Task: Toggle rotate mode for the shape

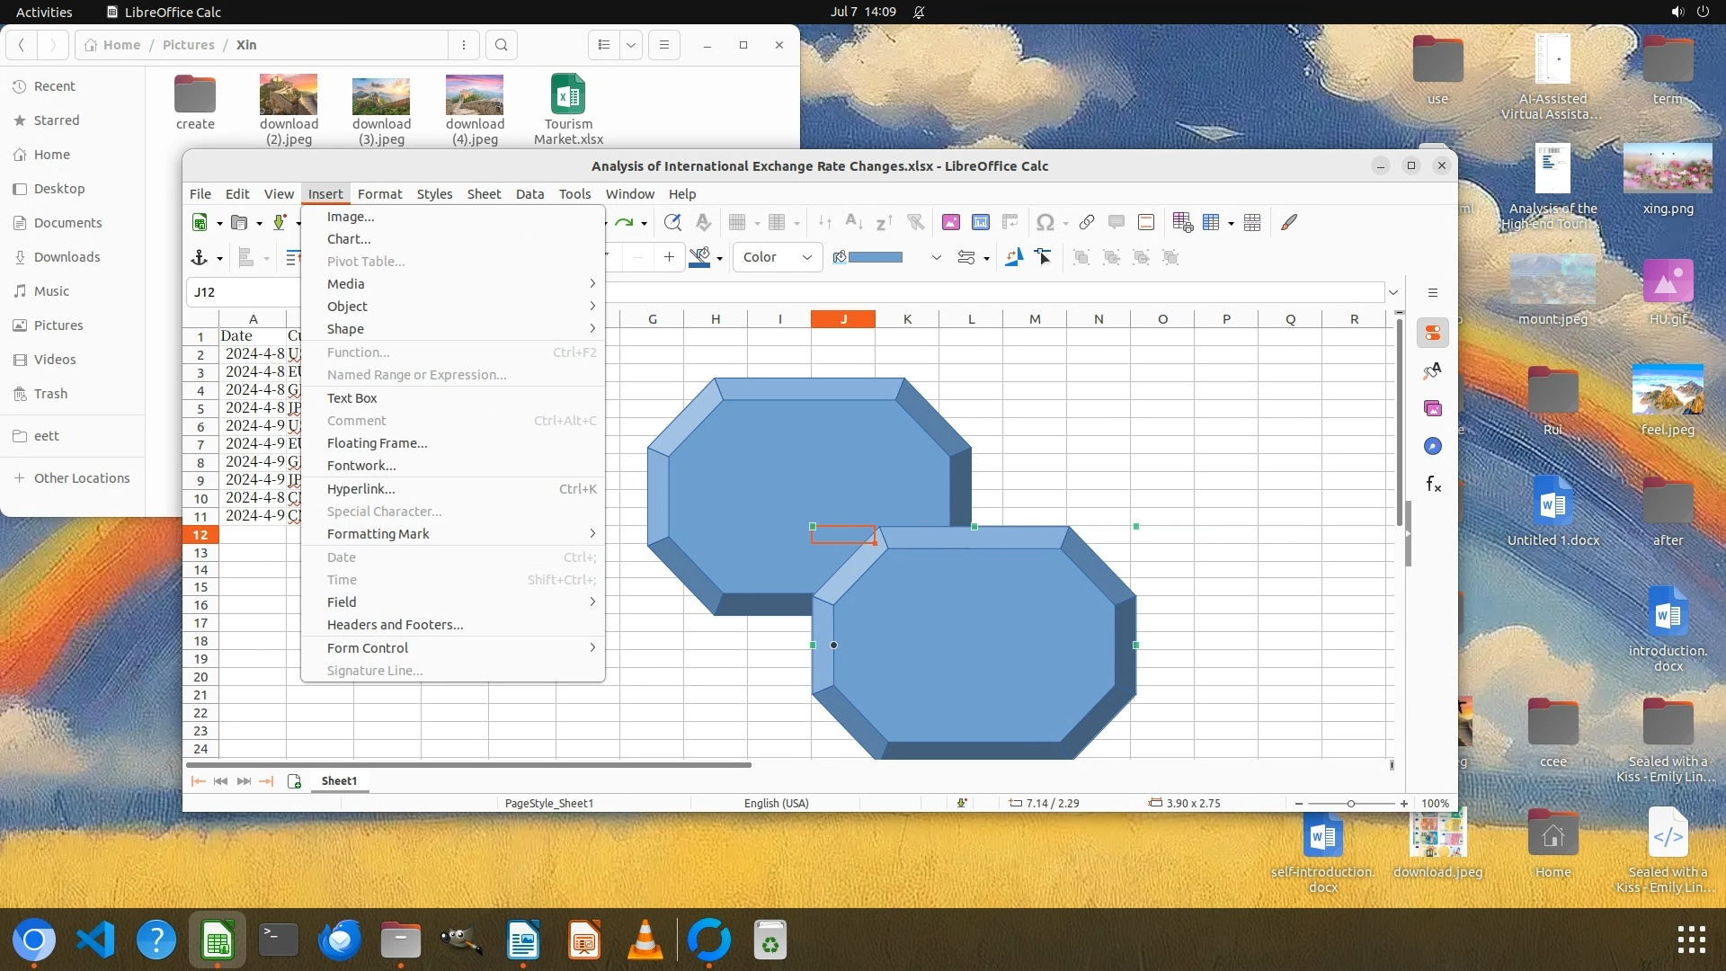Action: point(1013,257)
